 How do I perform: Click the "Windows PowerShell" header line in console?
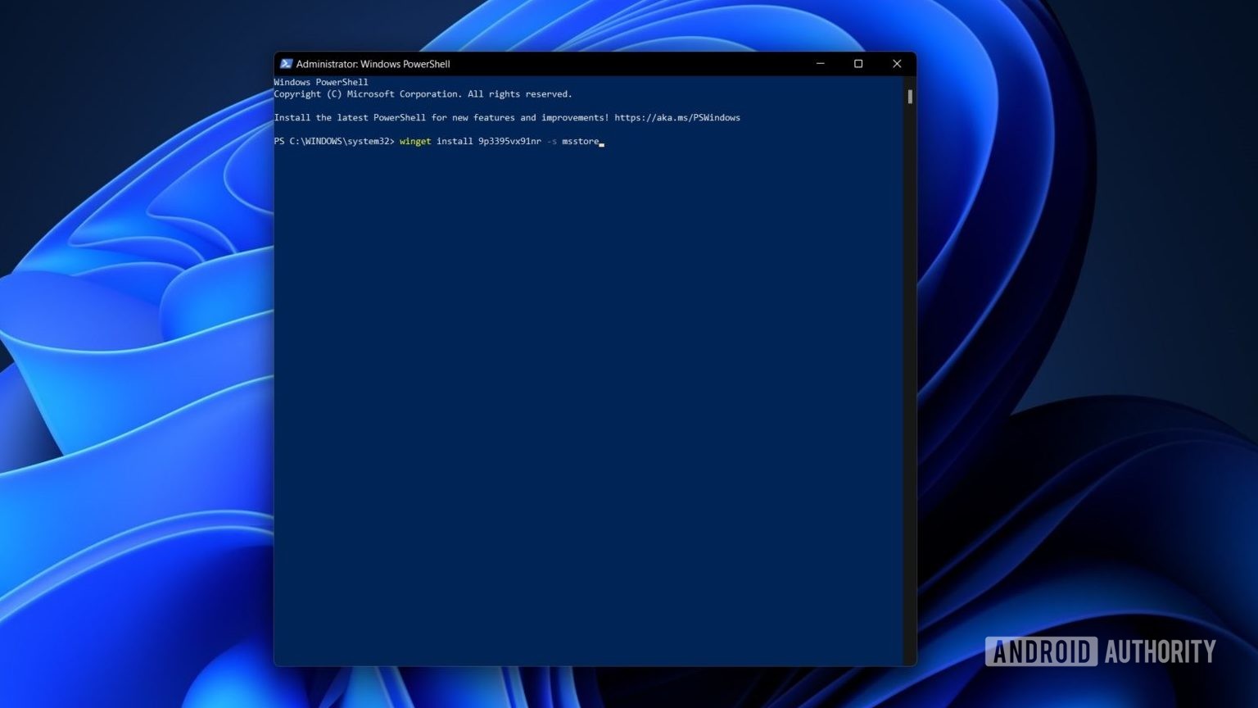pyautogui.click(x=321, y=83)
